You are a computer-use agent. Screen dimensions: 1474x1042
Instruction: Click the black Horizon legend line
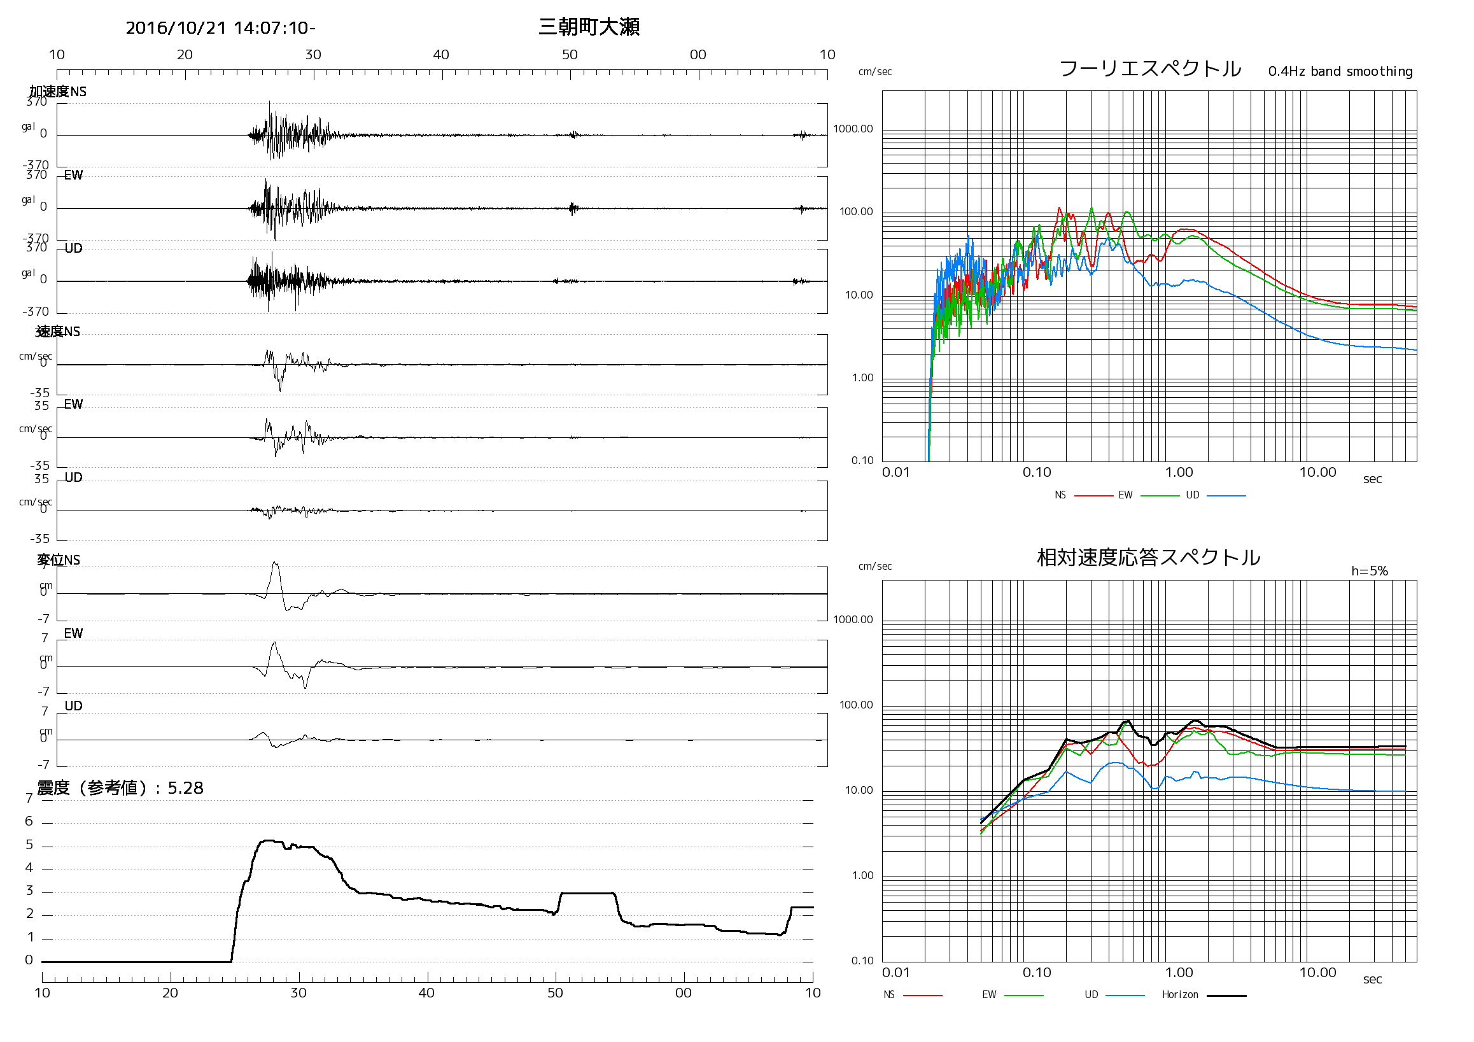1226,995
